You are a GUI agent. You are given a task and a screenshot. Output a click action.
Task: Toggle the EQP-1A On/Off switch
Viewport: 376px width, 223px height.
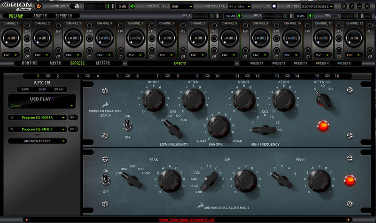(127, 126)
